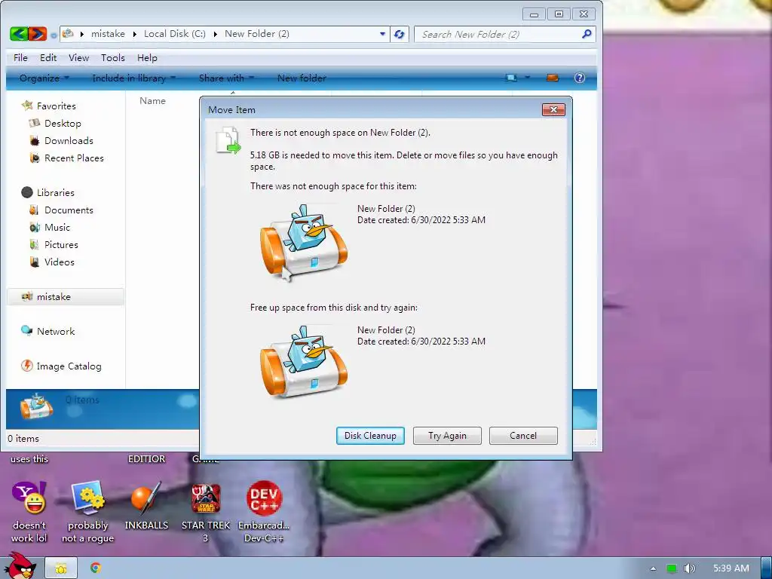Image resolution: width=772 pixels, height=579 pixels.
Task: Click the magnifier search icon
Action: [x=587, y=34]
